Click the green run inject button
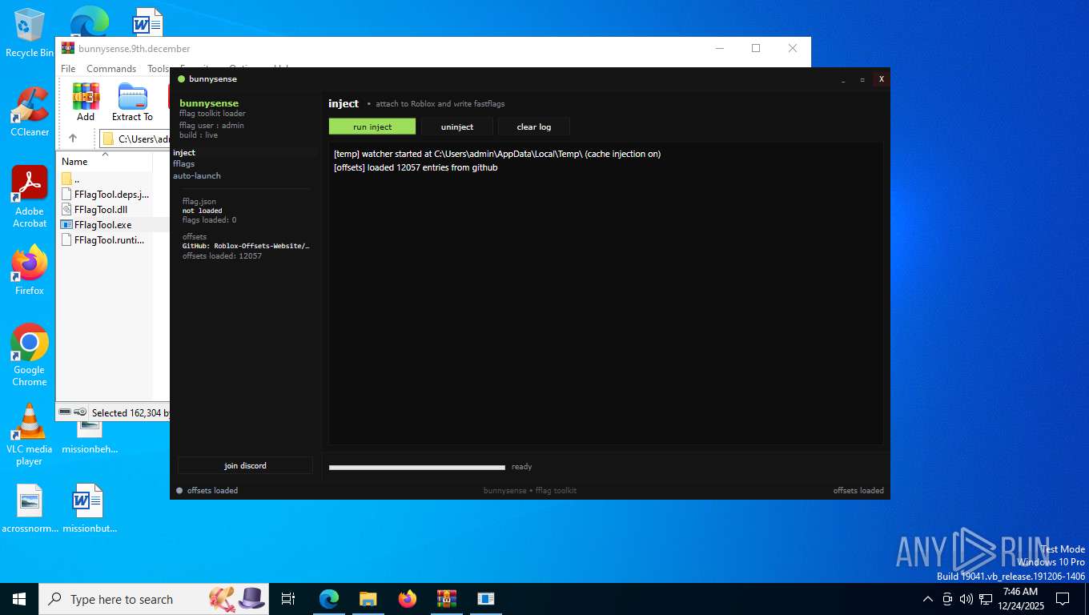1089x615 pixels. click(372, 127)
